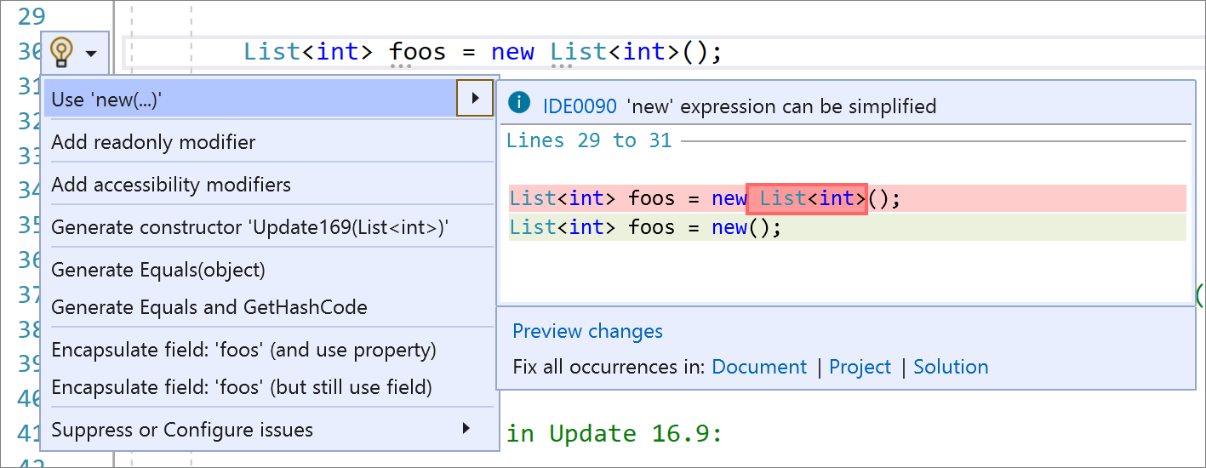
Task: Fix all occurrences in Document
Action: point(759,367)
